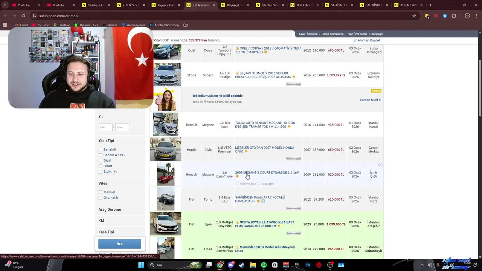
Task: Check the Benzin & LPG option
Action: pos(101,155)
